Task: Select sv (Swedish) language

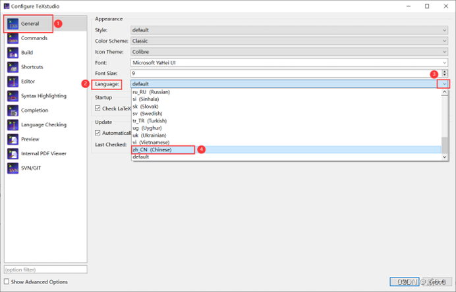Action: 286,114
